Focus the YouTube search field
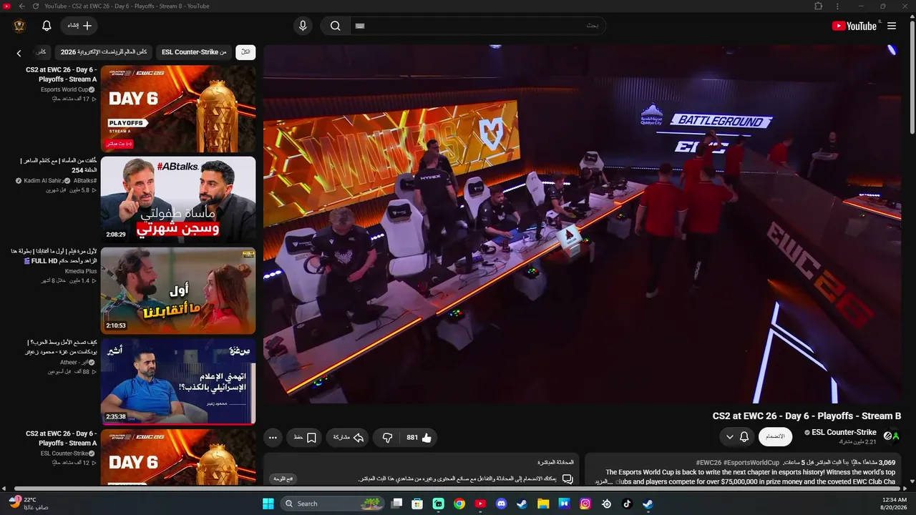916x515 pixels. point(478,26)
